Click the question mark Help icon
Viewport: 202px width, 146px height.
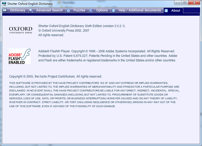pos(113,10)
